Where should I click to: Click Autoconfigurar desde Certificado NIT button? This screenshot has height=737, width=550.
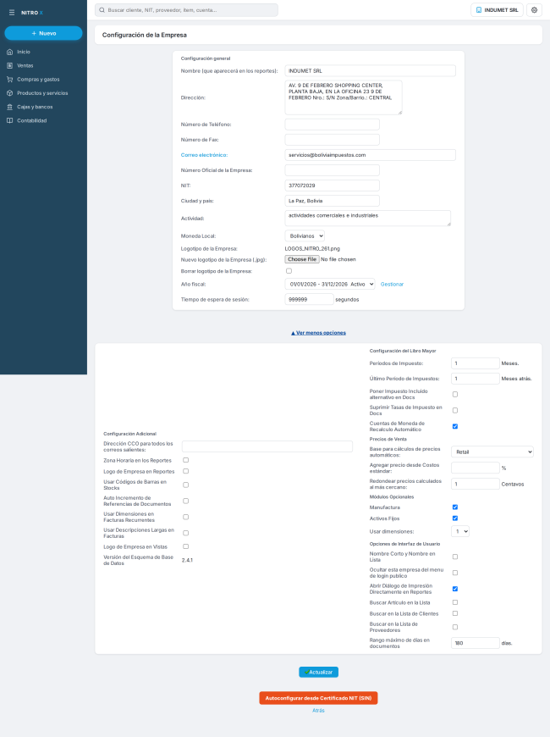click(x=318, y=698)
